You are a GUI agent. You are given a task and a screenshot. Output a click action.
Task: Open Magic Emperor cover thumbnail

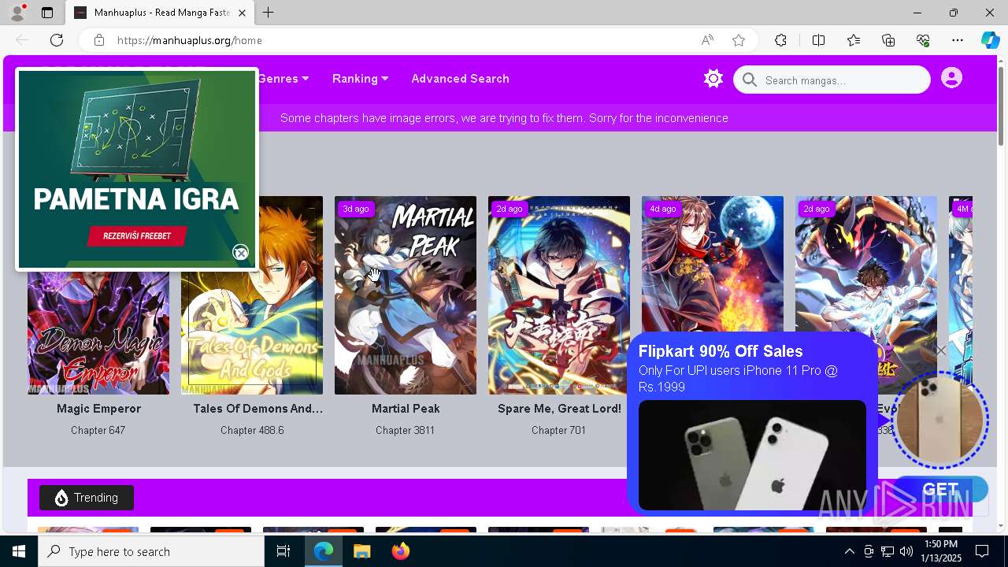tap(98, 332)
